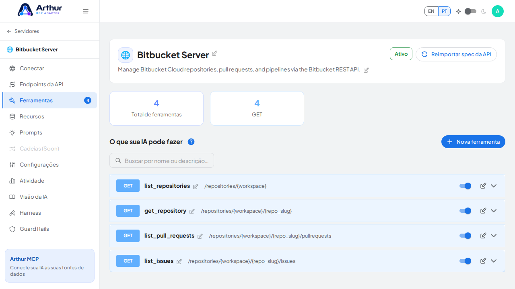515x289 pixels.
Task: Click the Arthur MCP promo card
Action: coord(49,266)
